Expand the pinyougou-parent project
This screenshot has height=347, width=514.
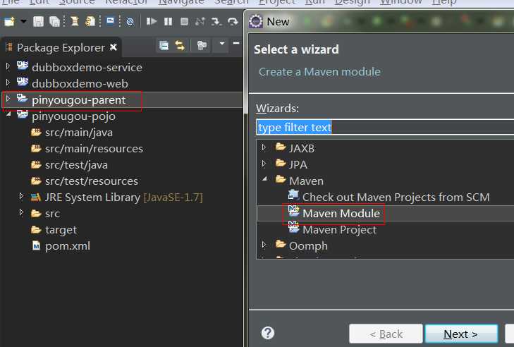pyautogui.click(x=8, y=99)
